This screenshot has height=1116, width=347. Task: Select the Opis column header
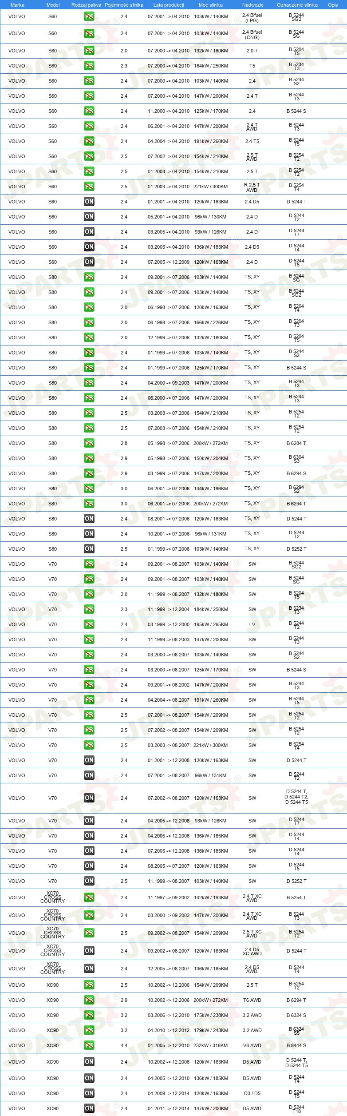[333, 5]
